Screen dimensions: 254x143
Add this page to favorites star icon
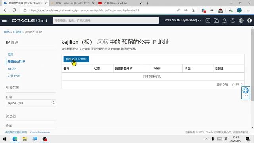pos(193,10)
